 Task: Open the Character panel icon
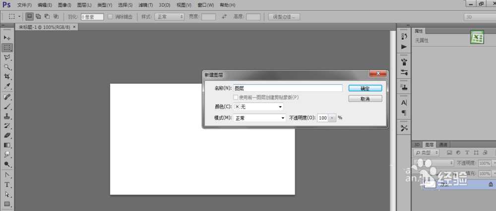404,103
